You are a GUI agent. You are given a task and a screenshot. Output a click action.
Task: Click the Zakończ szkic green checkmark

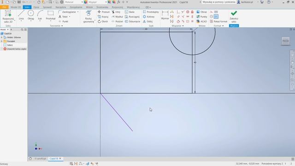234,16
